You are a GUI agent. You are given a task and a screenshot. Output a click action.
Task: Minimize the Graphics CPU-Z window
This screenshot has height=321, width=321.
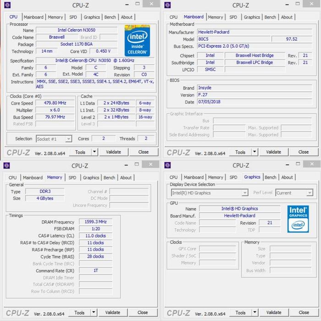click(x=288, y=164)
